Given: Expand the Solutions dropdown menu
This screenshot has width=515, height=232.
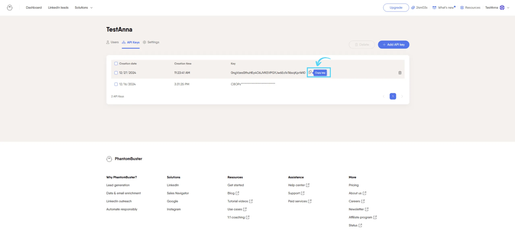Looking at the screenshot, I should [x=84, y=8].
